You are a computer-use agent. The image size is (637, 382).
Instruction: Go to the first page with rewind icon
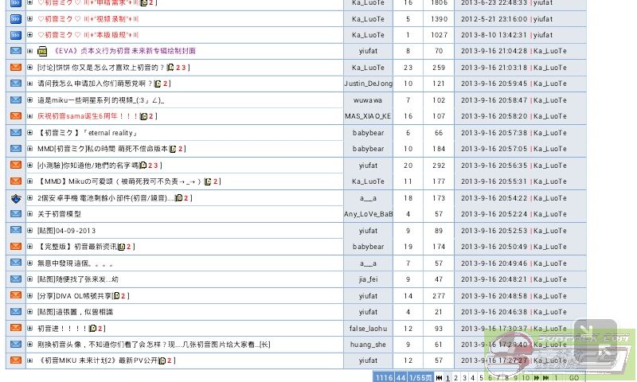coord(438,378)
